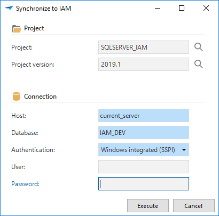219x216 pixels.
Task: Click the blue Password label
Action: click(x=25, y=184)
